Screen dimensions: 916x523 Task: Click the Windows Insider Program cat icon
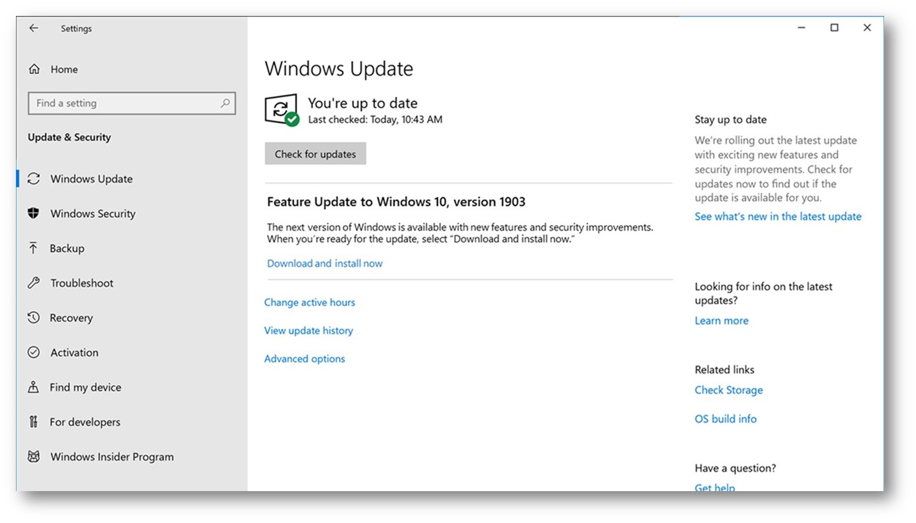[34, 457]
